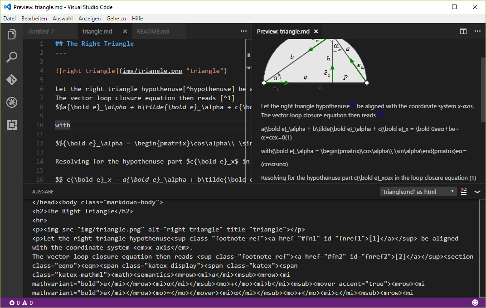
Task: Click '(cosαsinα)' text in preview
Action: click(x=275, y=164)
